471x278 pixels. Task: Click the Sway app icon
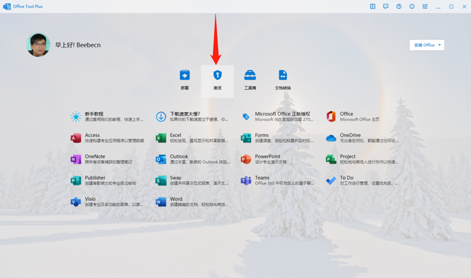click(161, 180)
